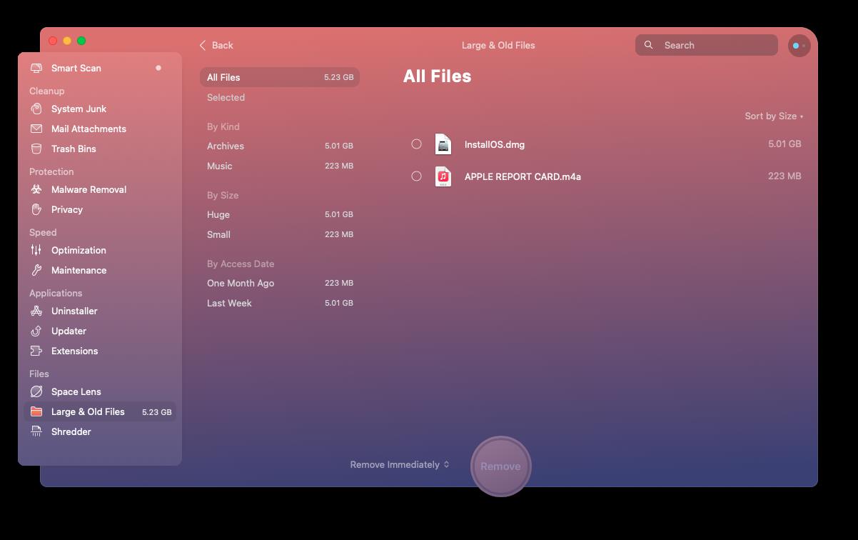Open the Space Lens tool
This screenshot has width=858, height=540.
(x=76, y=391)
